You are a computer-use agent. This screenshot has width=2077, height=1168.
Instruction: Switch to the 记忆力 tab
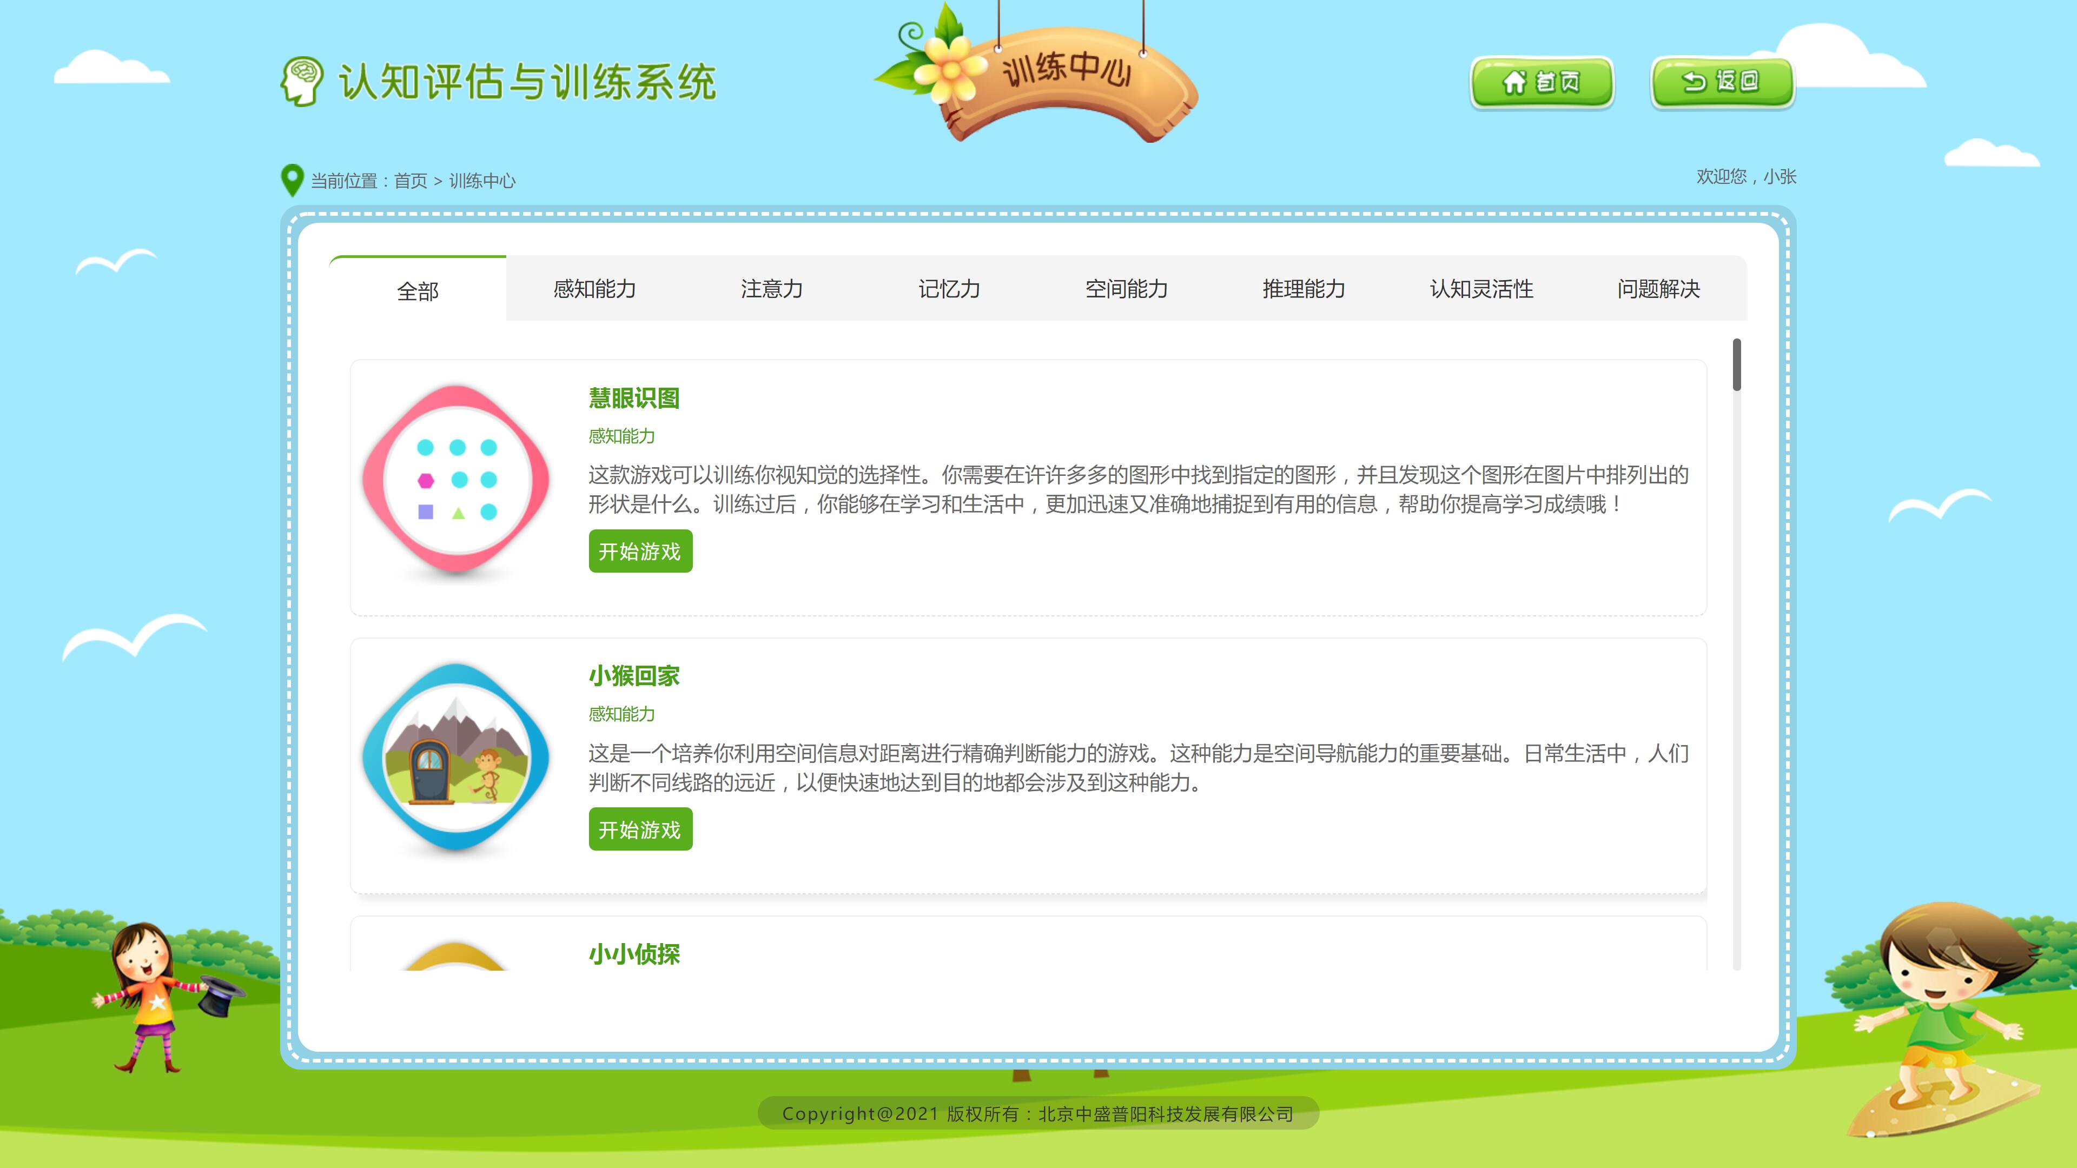[949, 289]
